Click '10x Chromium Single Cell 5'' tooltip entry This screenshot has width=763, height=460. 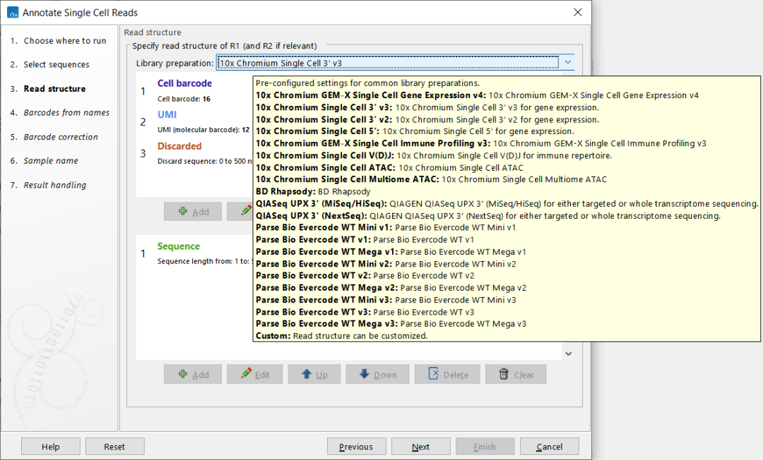(415, 131)
